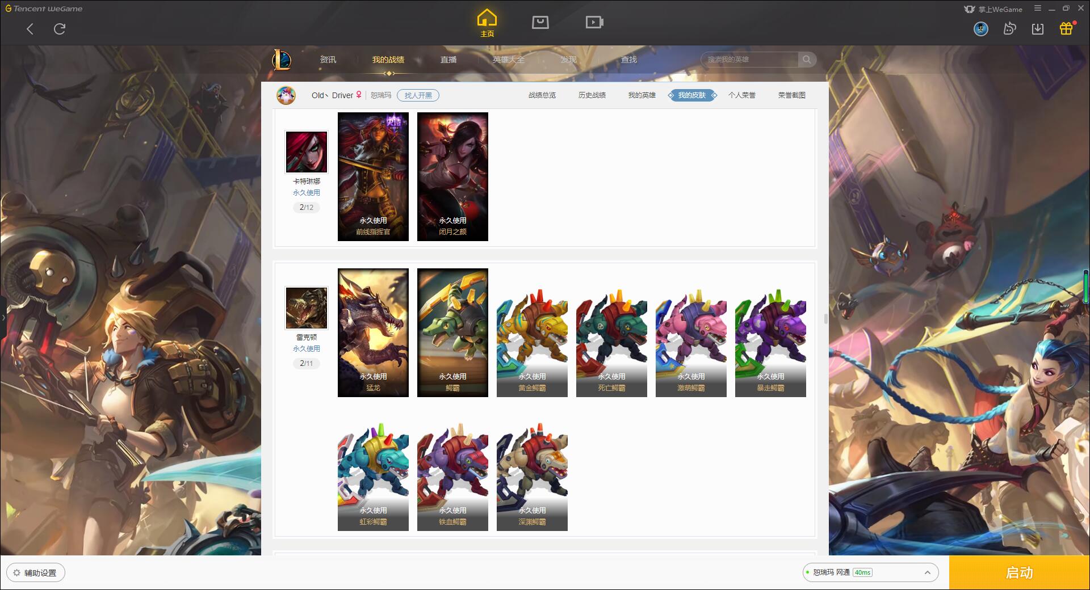Click the 2/12 skin count badge

(x=307, y=208)
